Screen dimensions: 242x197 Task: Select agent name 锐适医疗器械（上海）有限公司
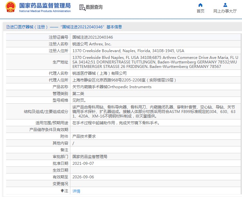click(100, 73)
